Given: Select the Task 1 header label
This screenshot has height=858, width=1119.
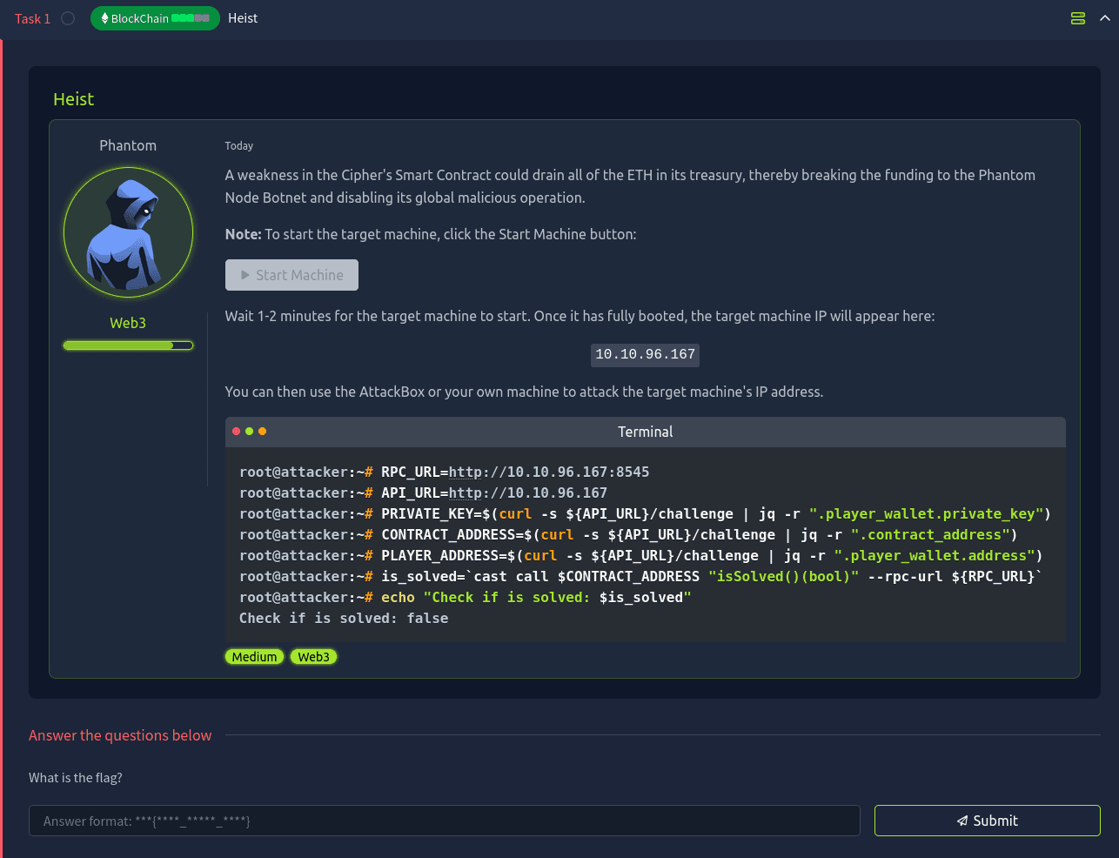Looking at the screenshot, I should pyautogui.click(x=32, y=18).
